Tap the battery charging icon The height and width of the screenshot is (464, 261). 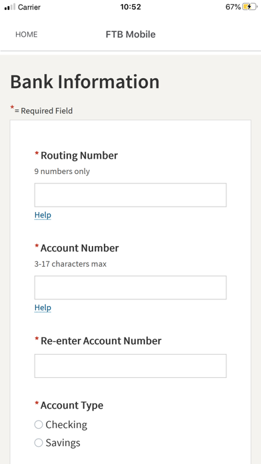[250, 7]
